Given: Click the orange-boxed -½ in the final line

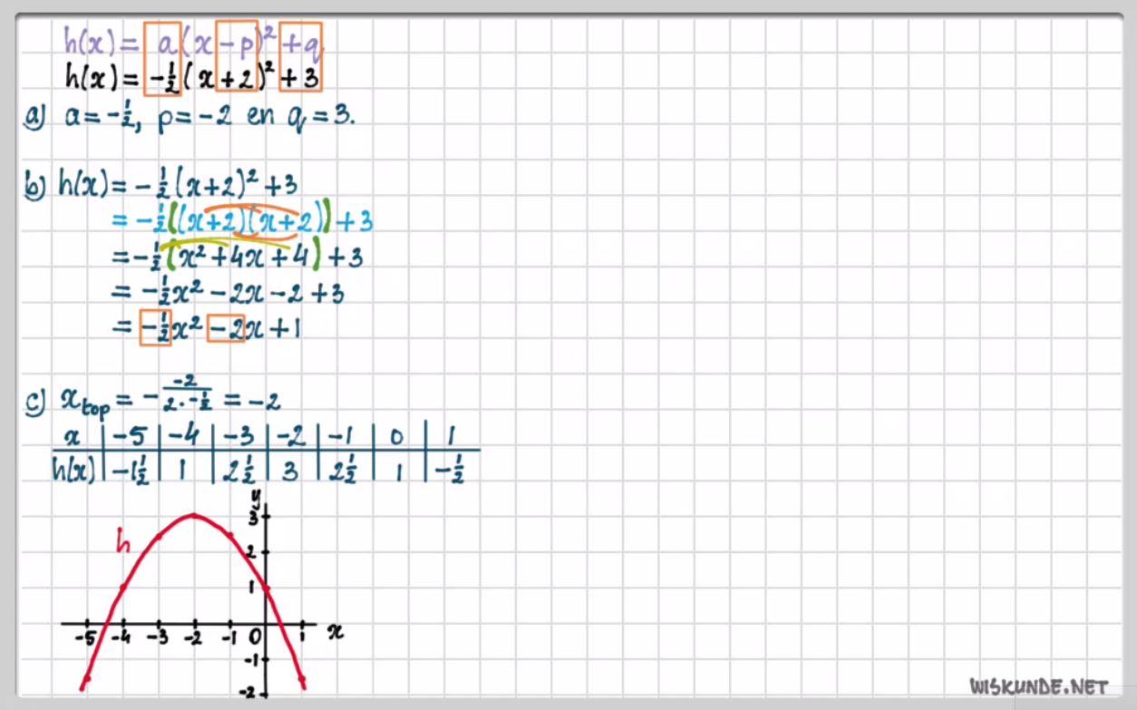Looking at the screenshot, I should point(155,327).
